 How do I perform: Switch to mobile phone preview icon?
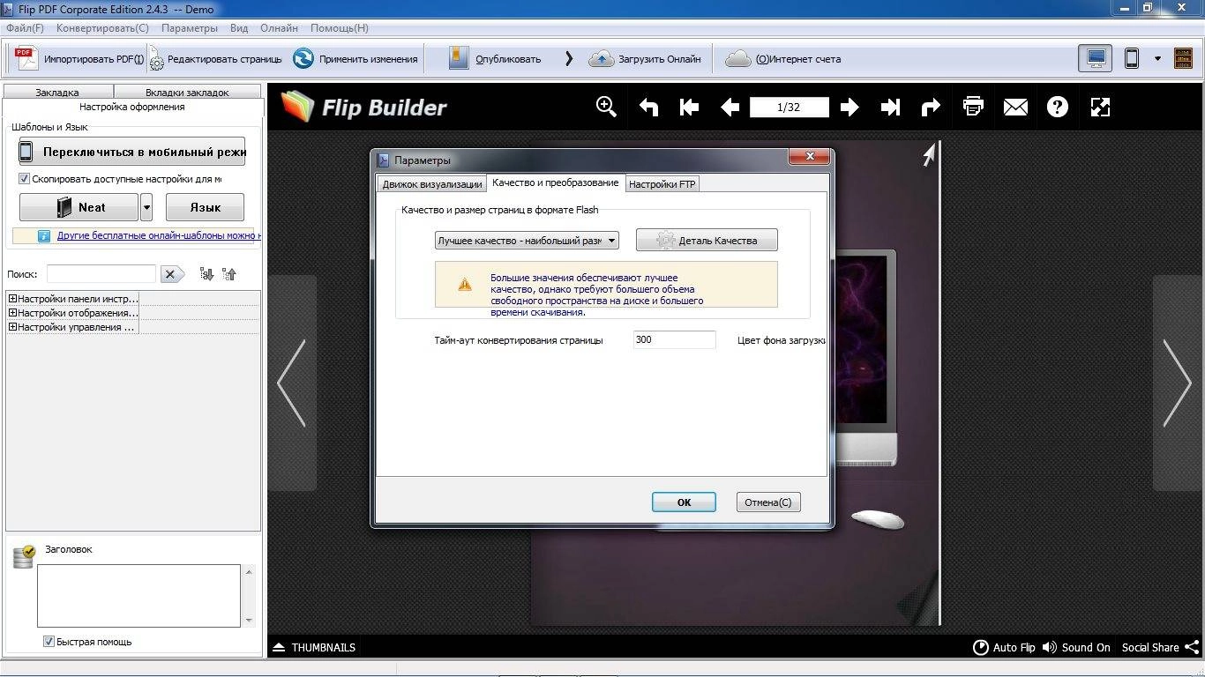click(1132, 59)
